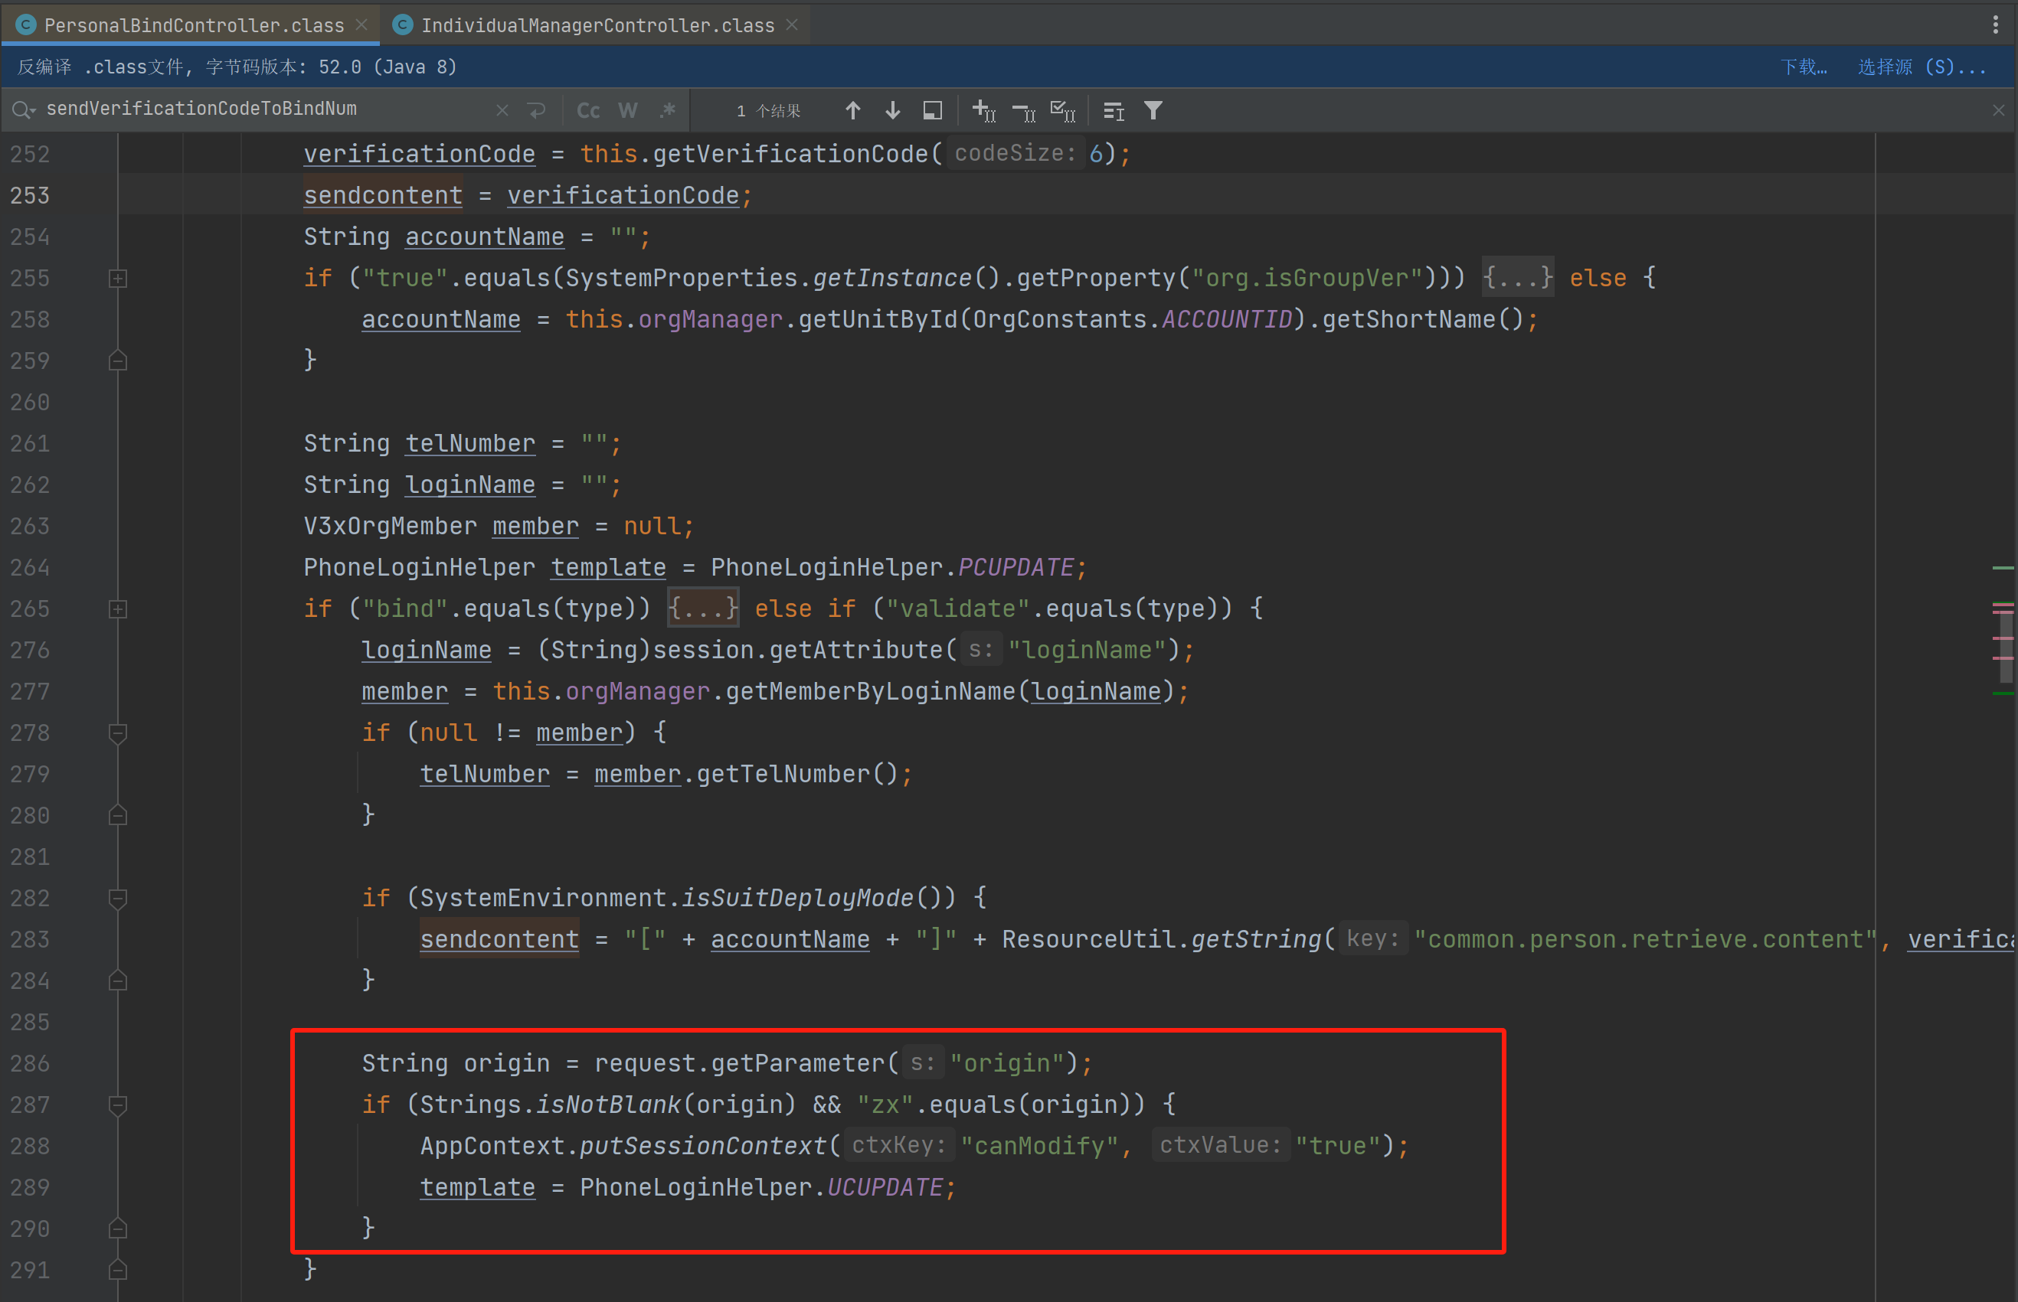This screenshot has width=2018, height=1302.
Task: Add selection for next occurrence icon
Action: pyautogui.click(x=983, y=111)
